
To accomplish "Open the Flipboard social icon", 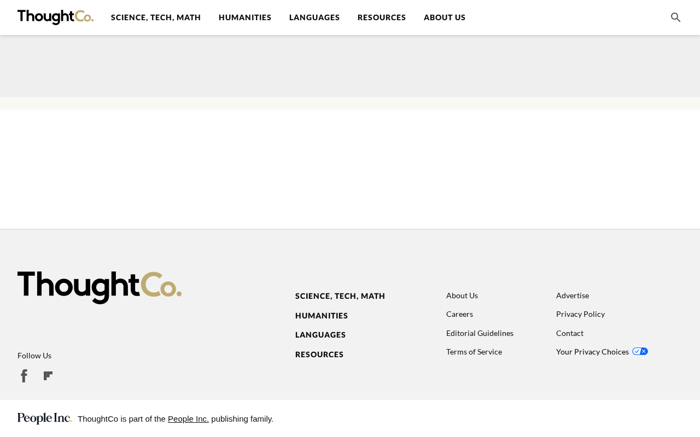I will [48, 376].
